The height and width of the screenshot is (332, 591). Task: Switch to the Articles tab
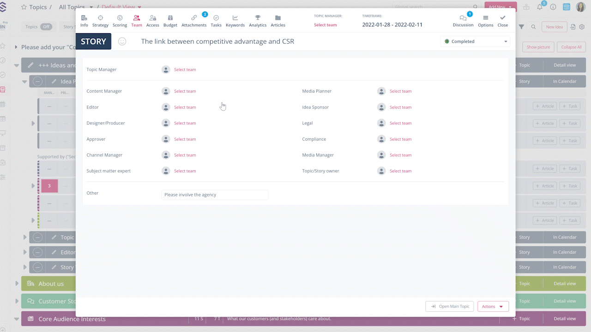coord(277,18)
